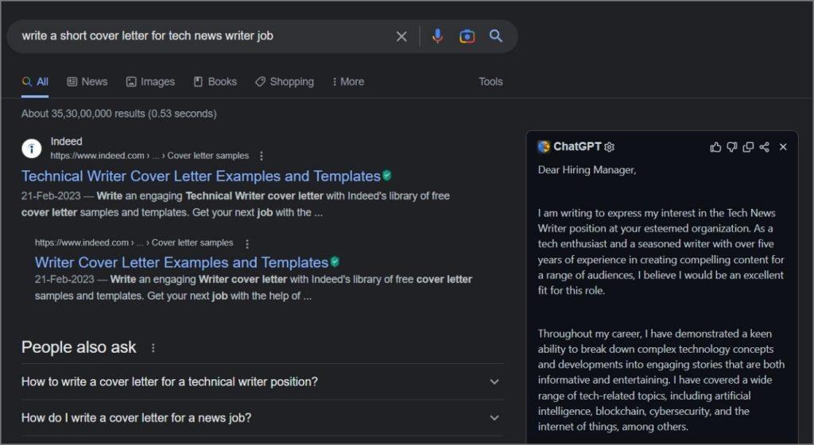Open the More search categories menu
The height and width of the screenshot is (445, 814).
[348, 82]
